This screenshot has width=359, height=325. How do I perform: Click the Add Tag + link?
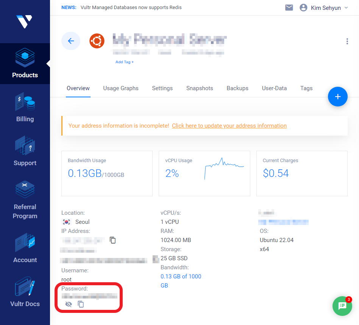(x=125, y=62)
